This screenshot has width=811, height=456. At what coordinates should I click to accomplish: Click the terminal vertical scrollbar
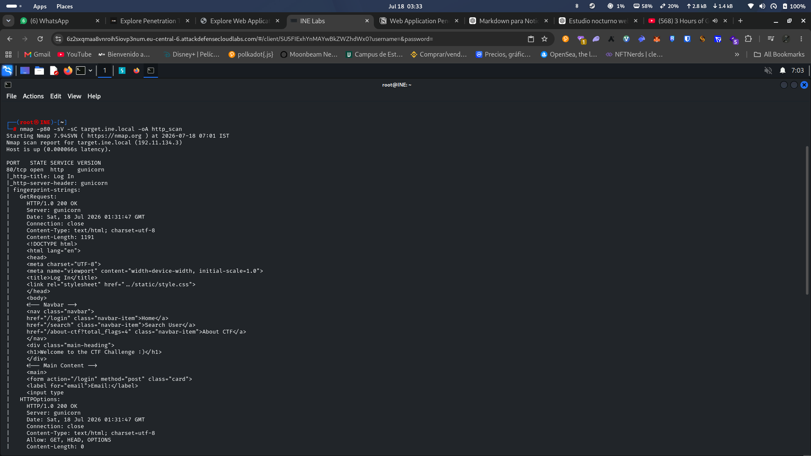pyautogui.click(x=807, y=220)
